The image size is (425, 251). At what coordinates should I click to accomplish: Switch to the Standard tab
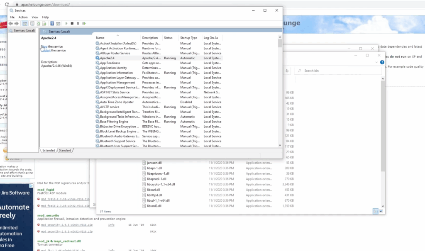tap(65, 150)
